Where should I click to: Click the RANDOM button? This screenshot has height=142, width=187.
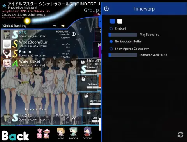point(73,133)
